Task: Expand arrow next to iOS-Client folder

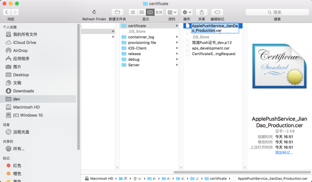Action: [x=177, y=48]
